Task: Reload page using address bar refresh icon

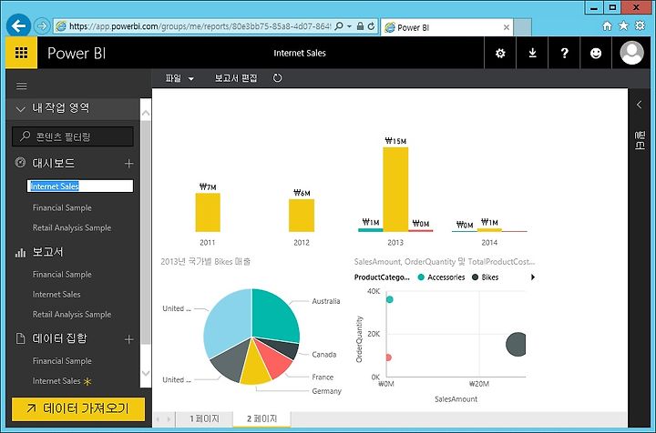Action: click(x=371, y=26)
